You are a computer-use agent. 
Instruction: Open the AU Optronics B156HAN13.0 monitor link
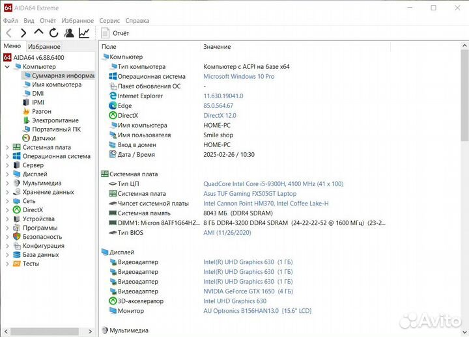click(x=257, y=311)
